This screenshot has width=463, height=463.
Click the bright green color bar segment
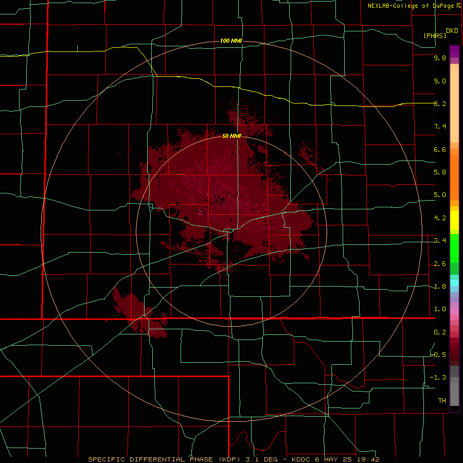(x=454, y=248)
